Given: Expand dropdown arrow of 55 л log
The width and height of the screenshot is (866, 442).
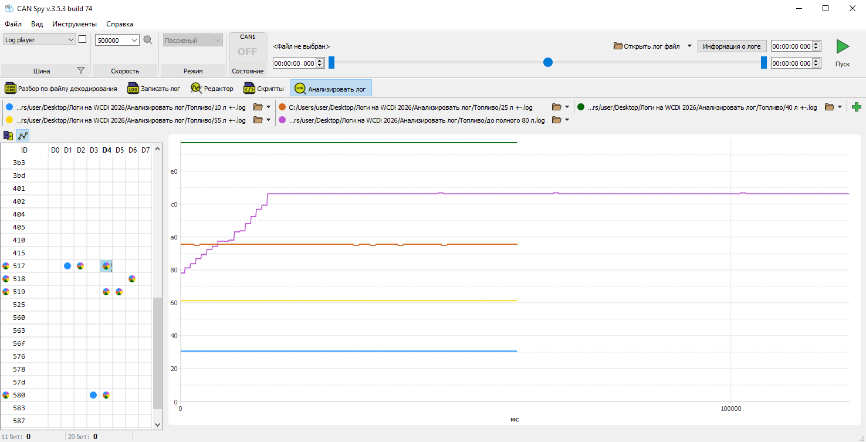Looking at the screenshot, I should pos(268,120).
